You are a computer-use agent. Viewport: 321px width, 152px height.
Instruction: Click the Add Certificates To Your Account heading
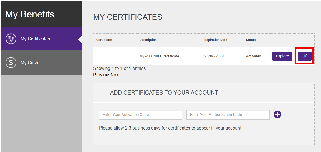(164, 93)
